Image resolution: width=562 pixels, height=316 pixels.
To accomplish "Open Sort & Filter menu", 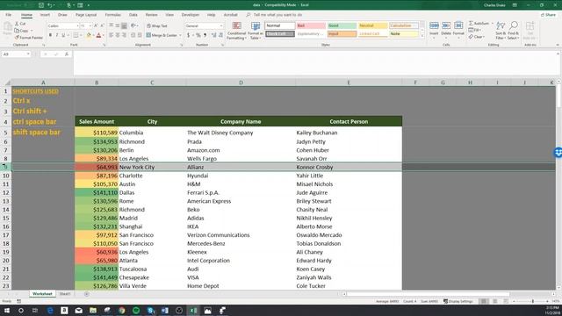I will [501, 31].
